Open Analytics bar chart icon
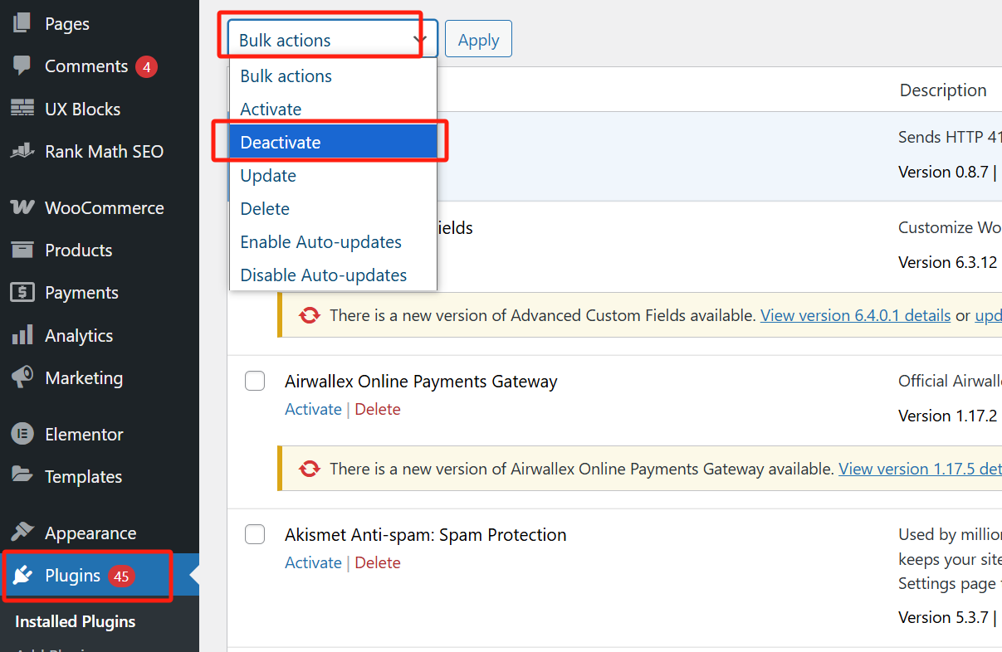 [x=22, y=336]
